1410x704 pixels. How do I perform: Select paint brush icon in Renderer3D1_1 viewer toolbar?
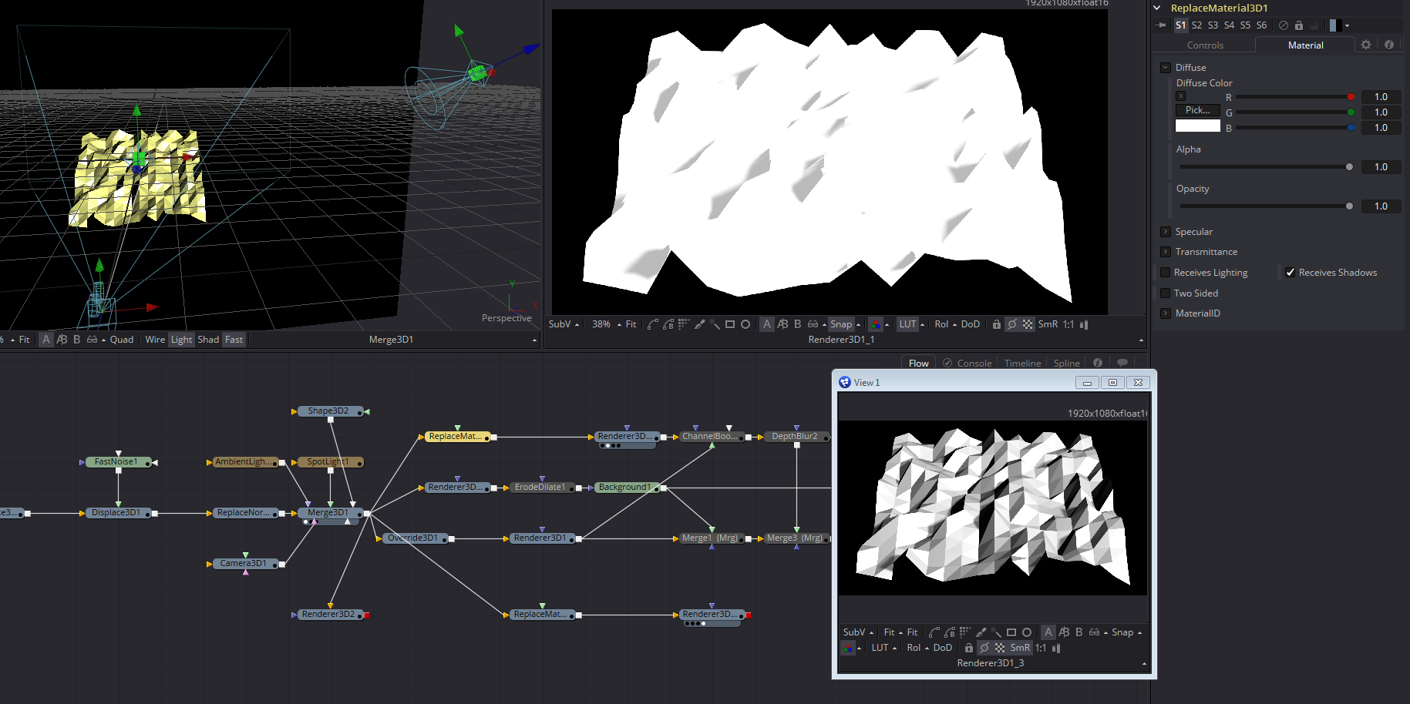click(x=699, y=324)
